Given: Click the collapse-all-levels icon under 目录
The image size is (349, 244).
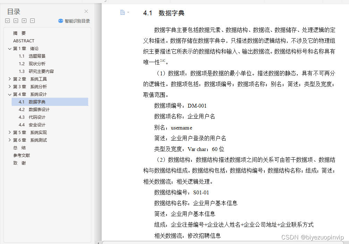Looking at the screenshot, I should click(16, 21).
